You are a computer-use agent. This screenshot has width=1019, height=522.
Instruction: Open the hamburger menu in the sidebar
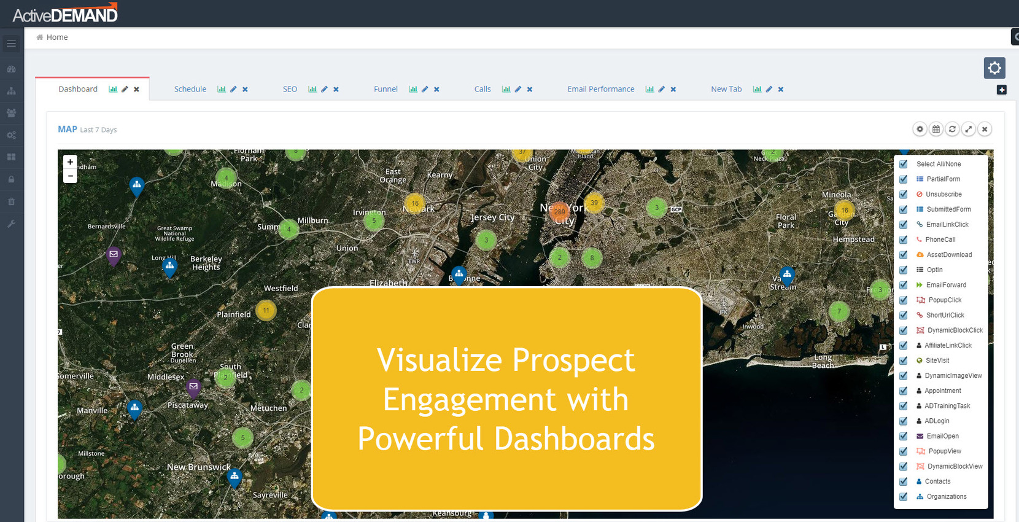point(11,44)
